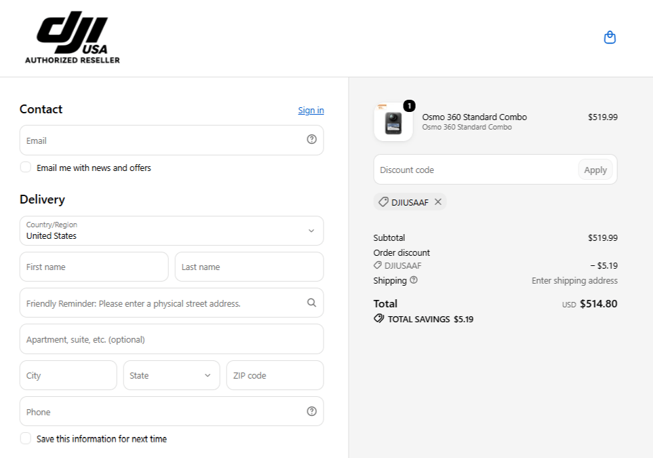Click the item price $519.99 beside product

click(x=603, y=117)
